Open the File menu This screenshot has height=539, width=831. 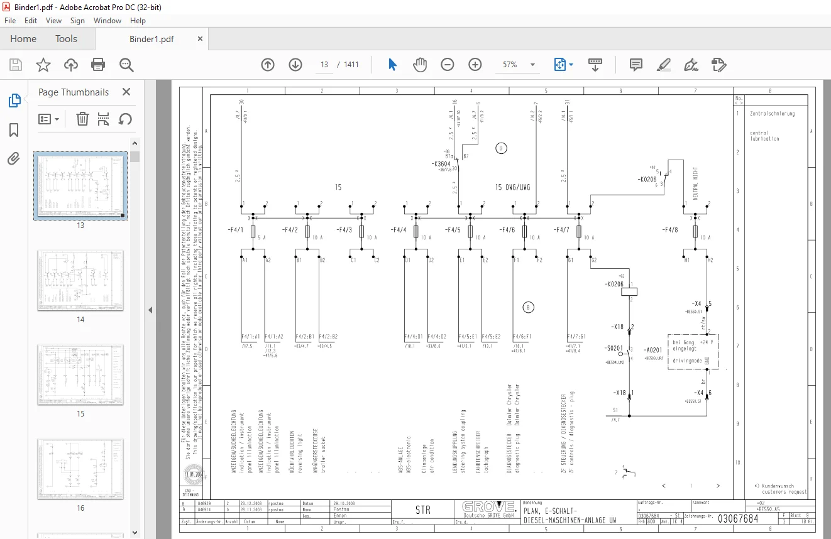[10, 21]
